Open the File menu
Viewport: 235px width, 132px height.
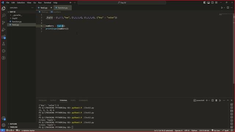point(8,3)
